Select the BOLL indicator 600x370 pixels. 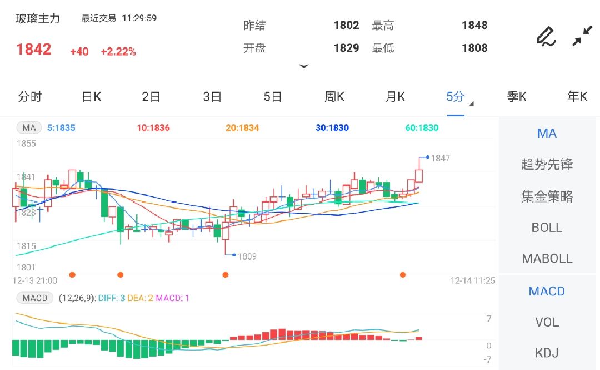tap(547, 228)
